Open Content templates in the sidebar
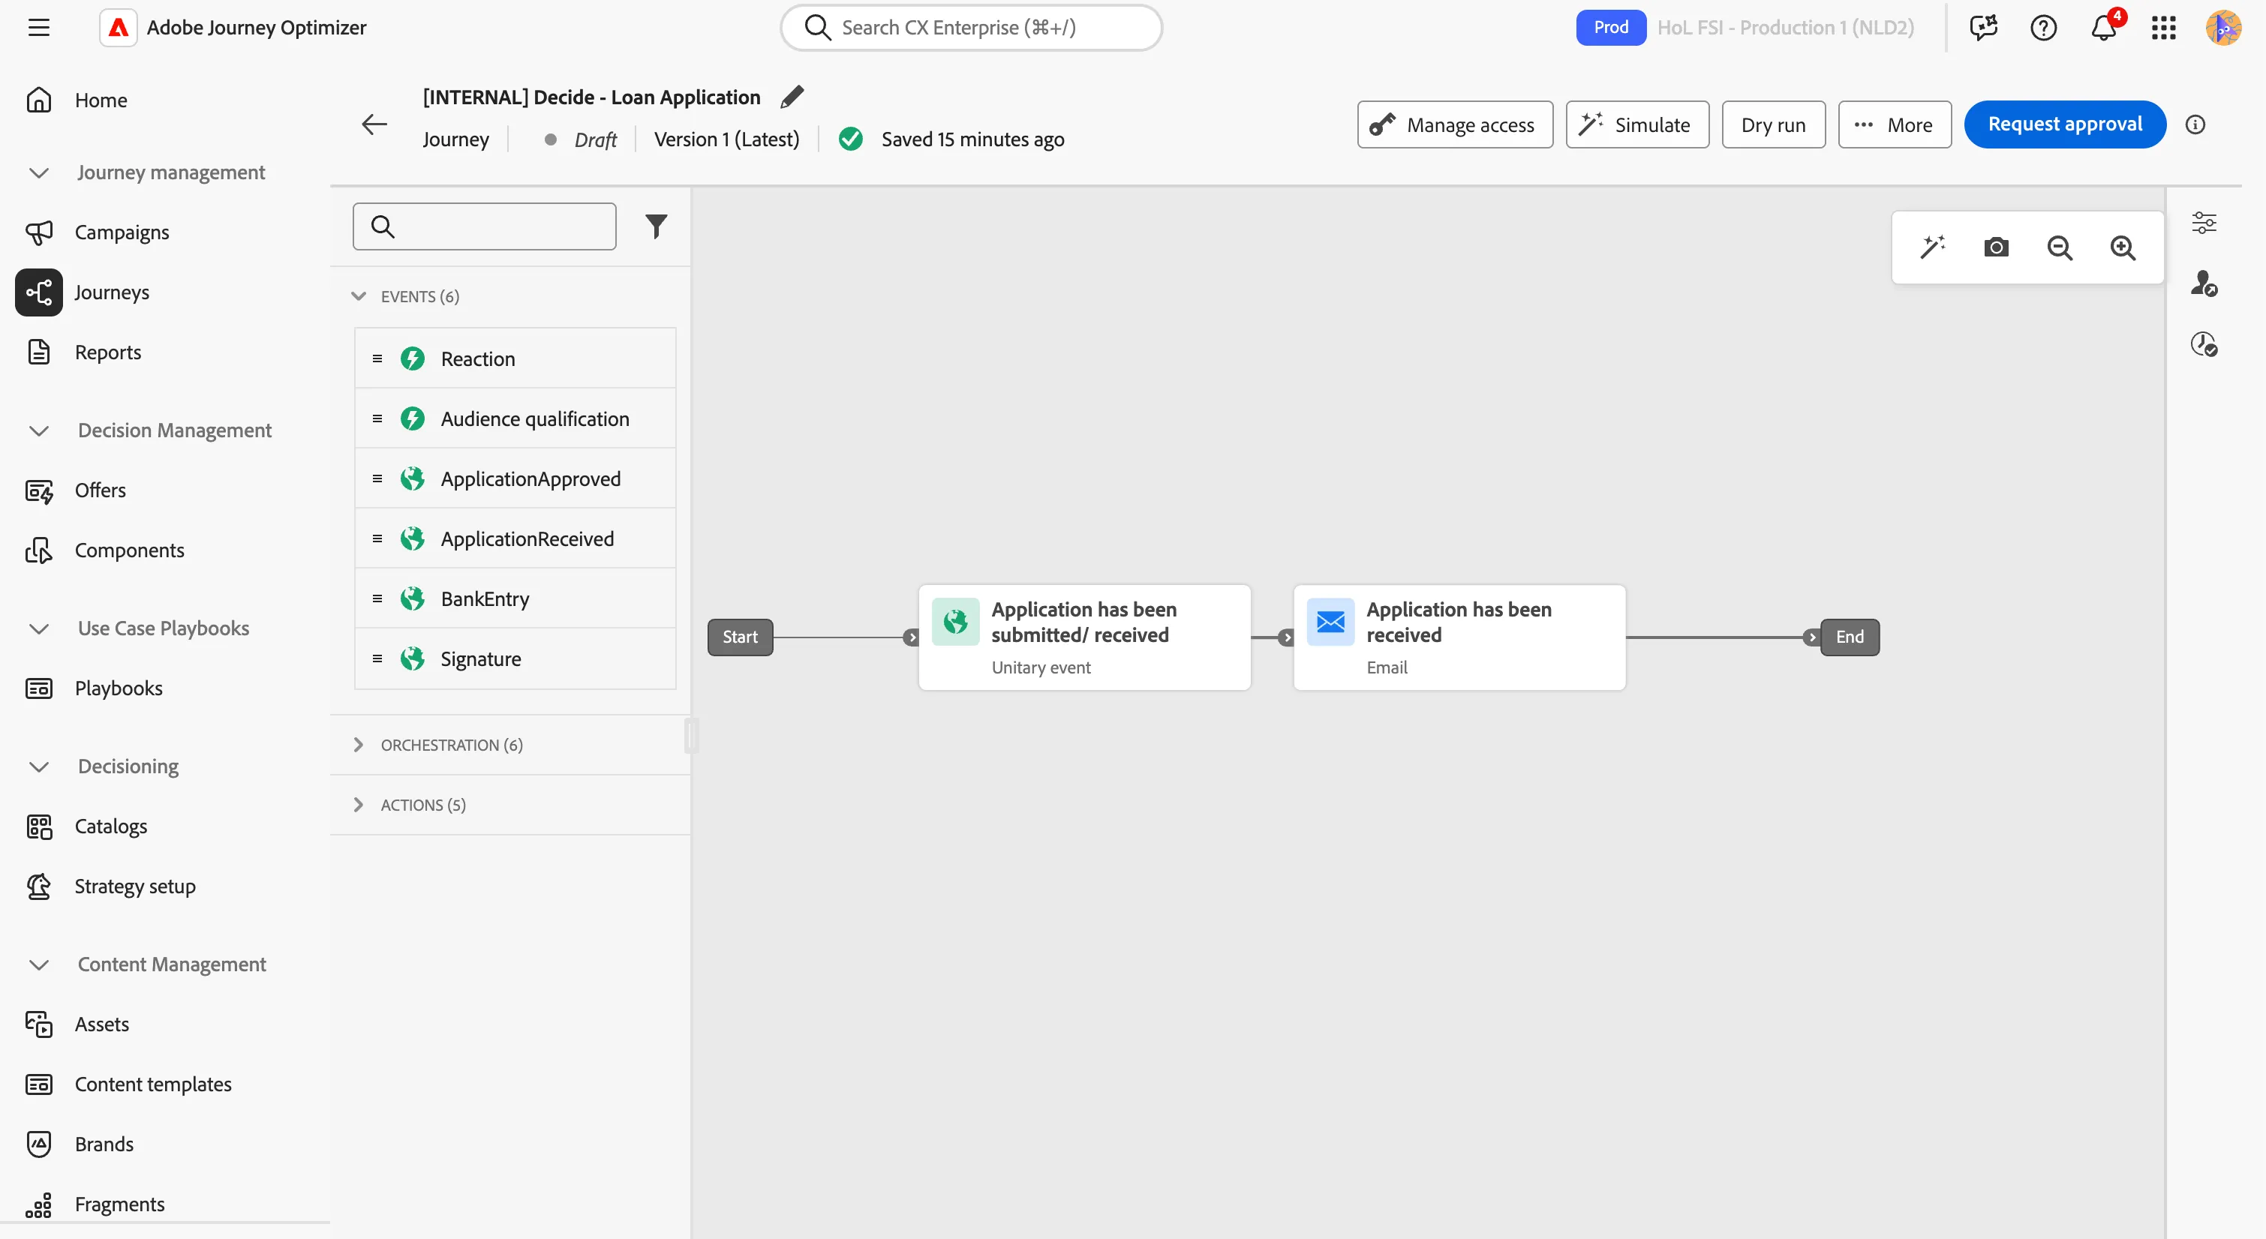Viewport: 2266px width, 1239px height. (152, 1084)
